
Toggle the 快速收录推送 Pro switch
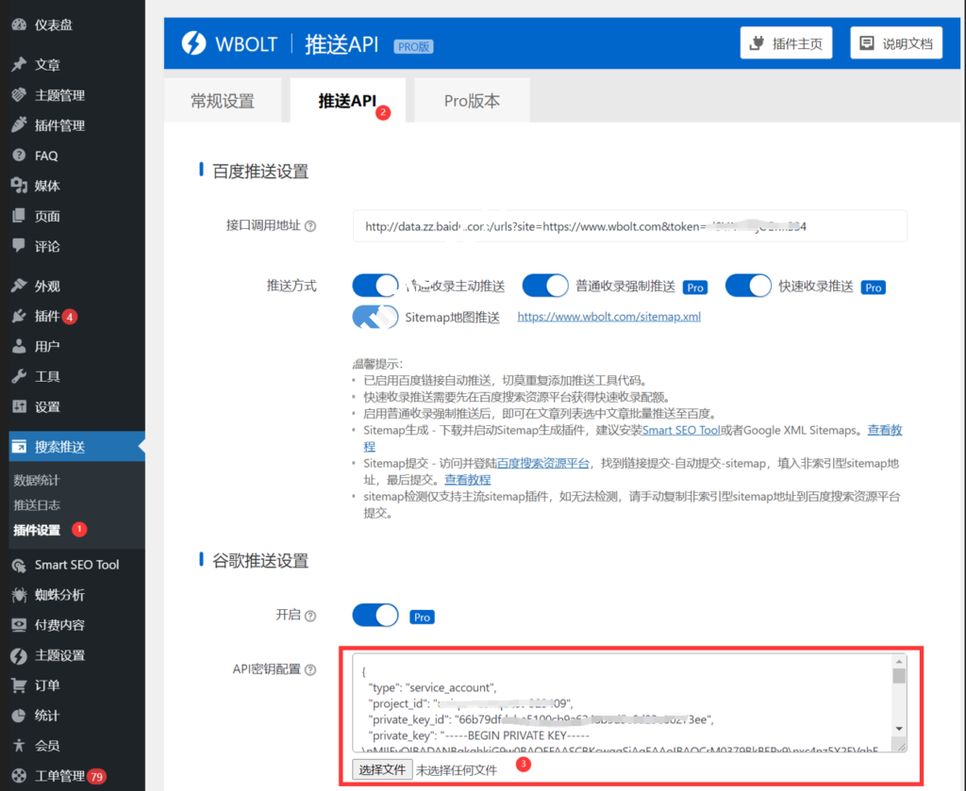coord(748,285)
